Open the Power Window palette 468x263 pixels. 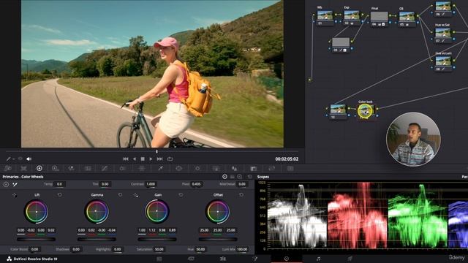[x=178, y=169]
